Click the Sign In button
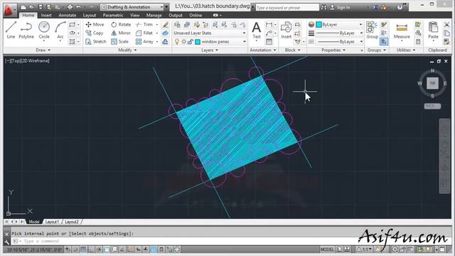This screenshot has width=455, height=256. pos(340,7)
